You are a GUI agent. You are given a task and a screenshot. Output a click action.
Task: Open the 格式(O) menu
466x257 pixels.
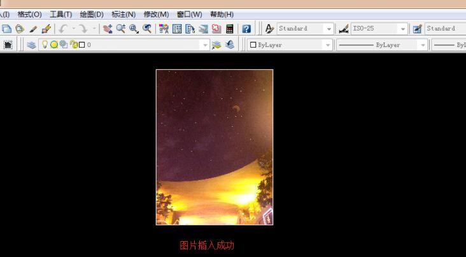29,14
